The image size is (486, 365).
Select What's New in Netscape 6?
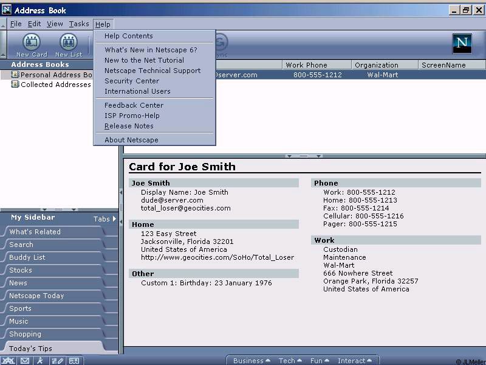click(154, 50)
